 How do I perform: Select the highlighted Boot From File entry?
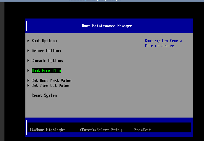(x=46, y=71)
